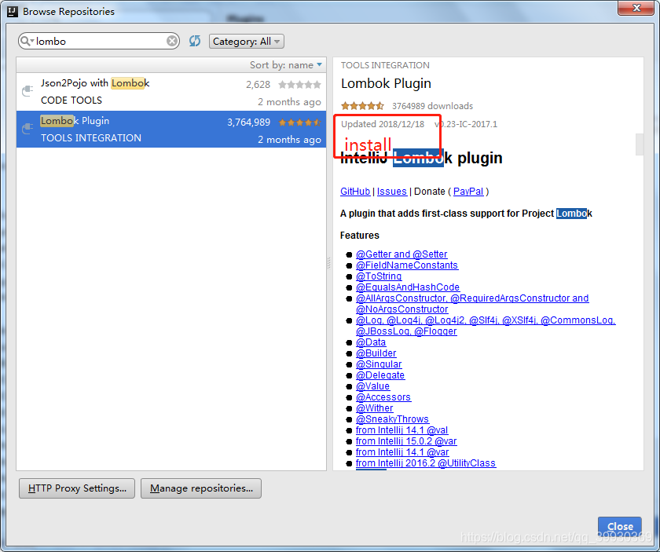
Task: Click the TOOLS INTEGRATION heading in details pane
Action: 385,65
